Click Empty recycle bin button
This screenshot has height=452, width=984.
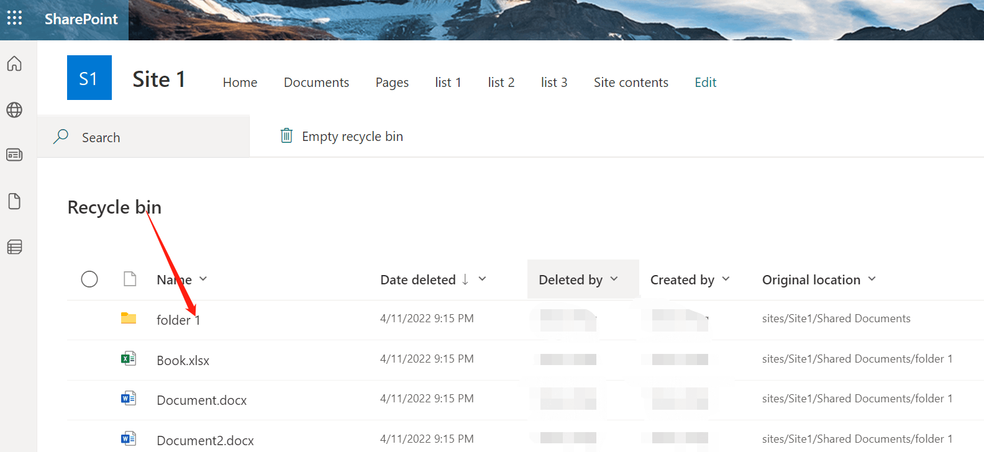(x=342, y=136)
